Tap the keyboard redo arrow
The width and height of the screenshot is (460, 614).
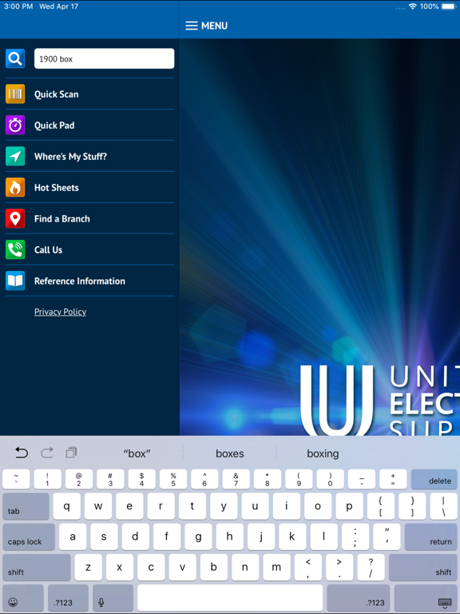[x=47, y=453]
